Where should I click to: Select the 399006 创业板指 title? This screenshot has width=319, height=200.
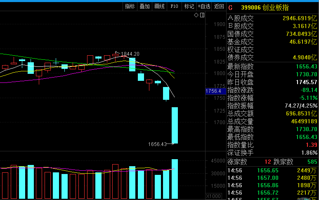pos(265,8)
